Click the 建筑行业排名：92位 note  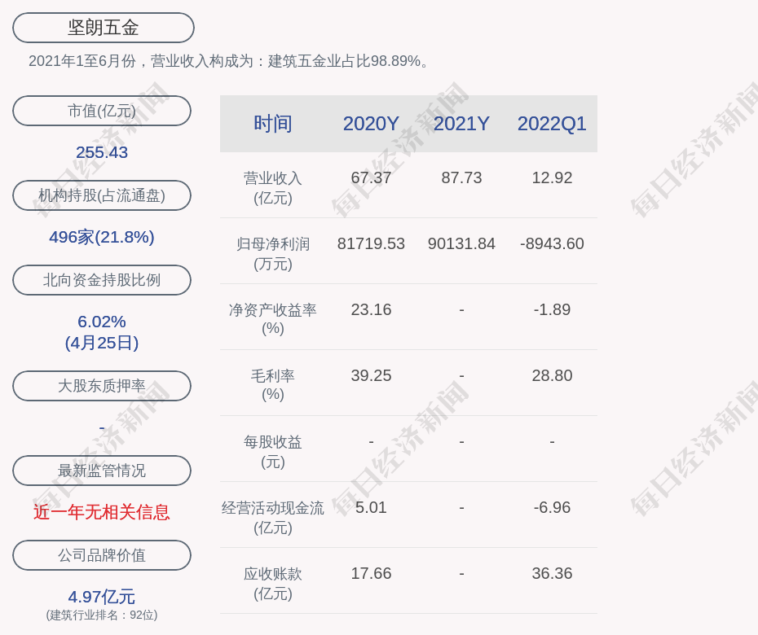click(102, 615)
